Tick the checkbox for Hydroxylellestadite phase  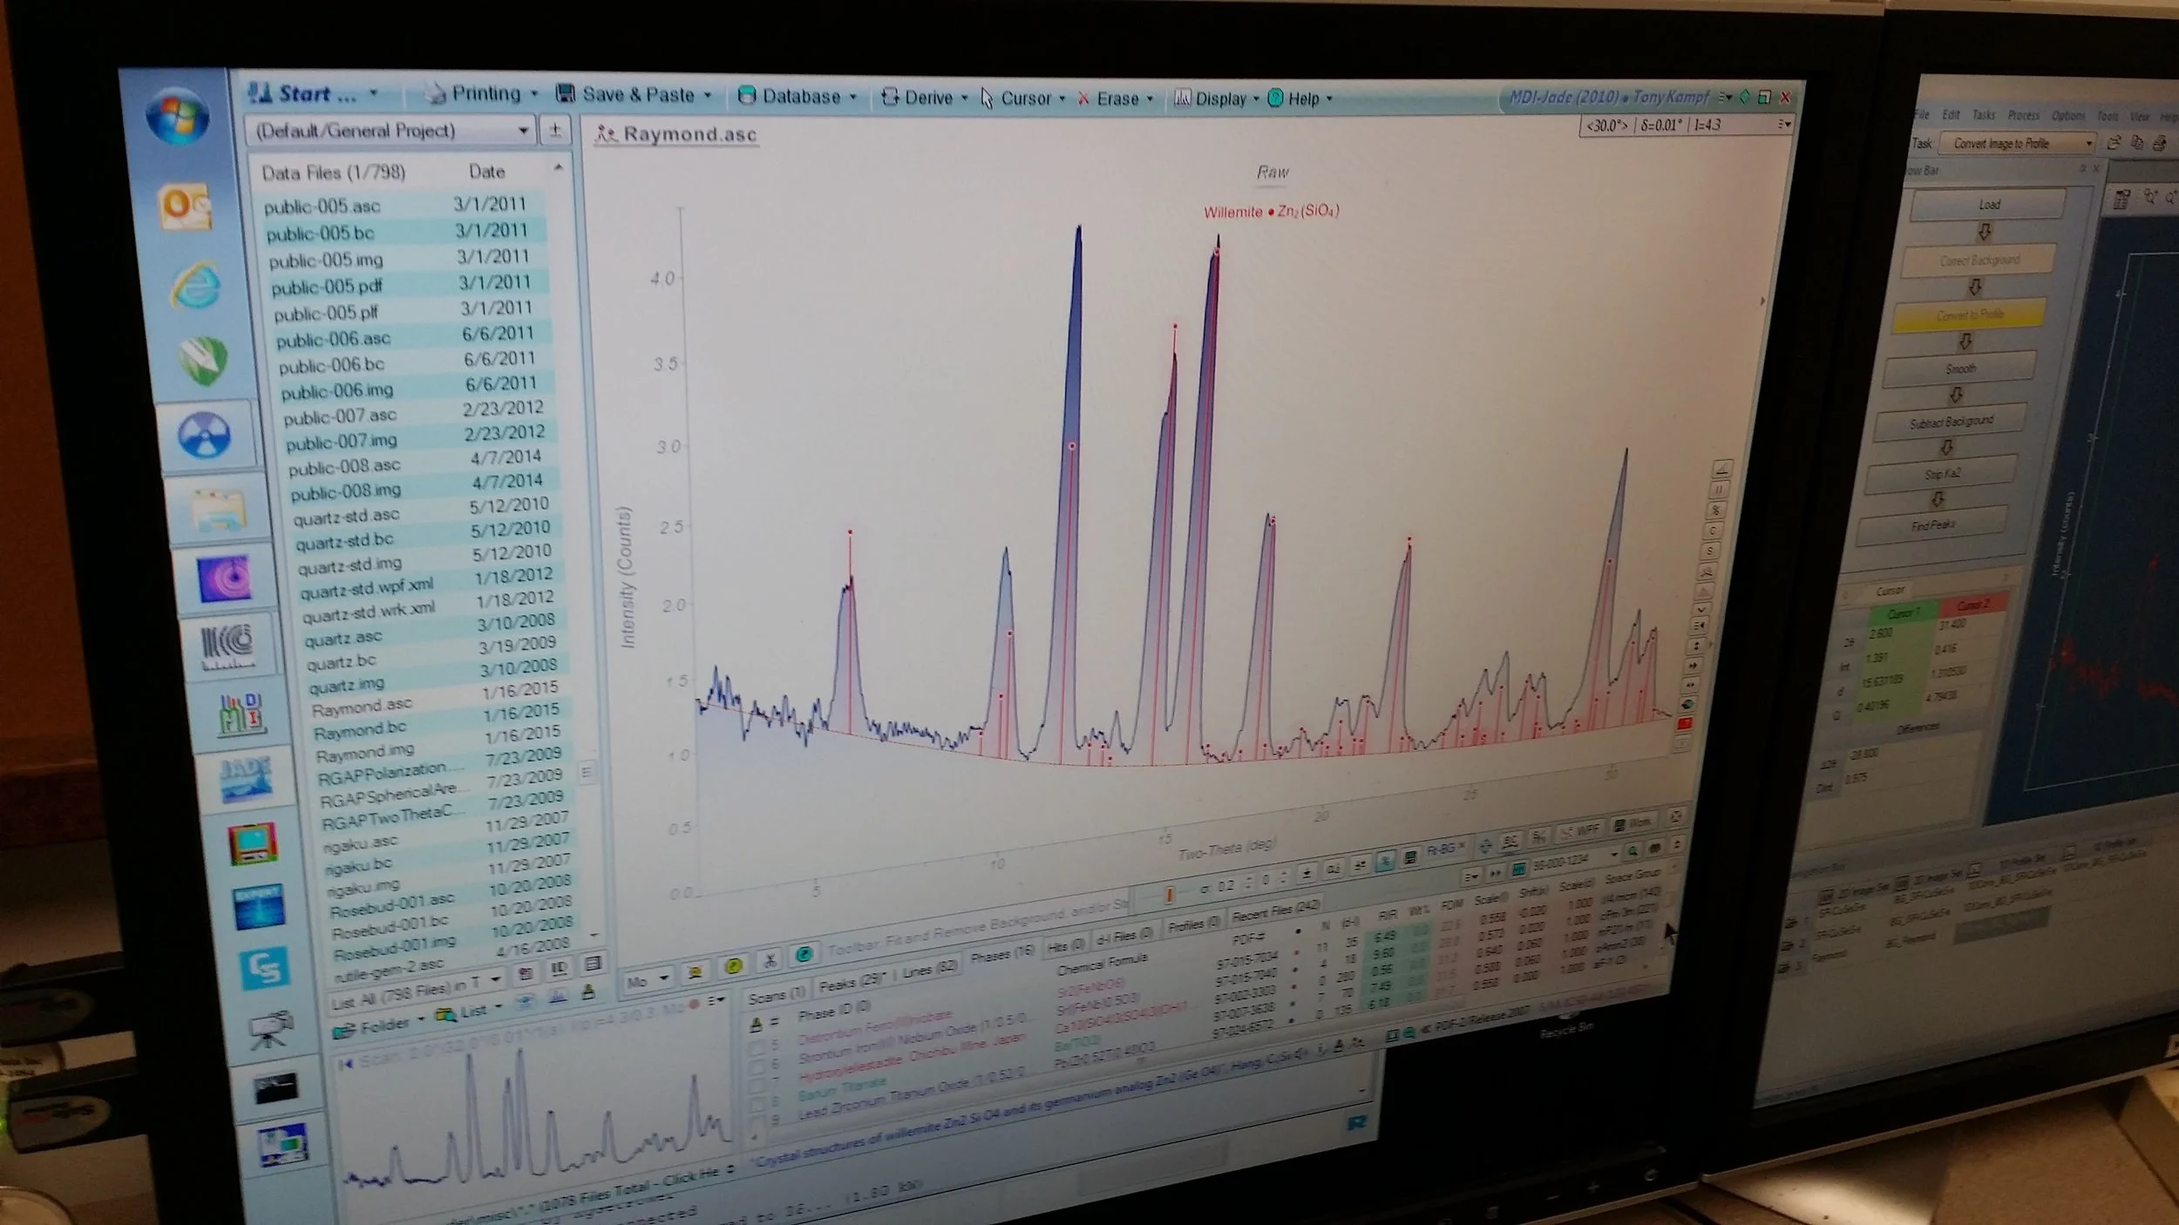coord(757,1085)
